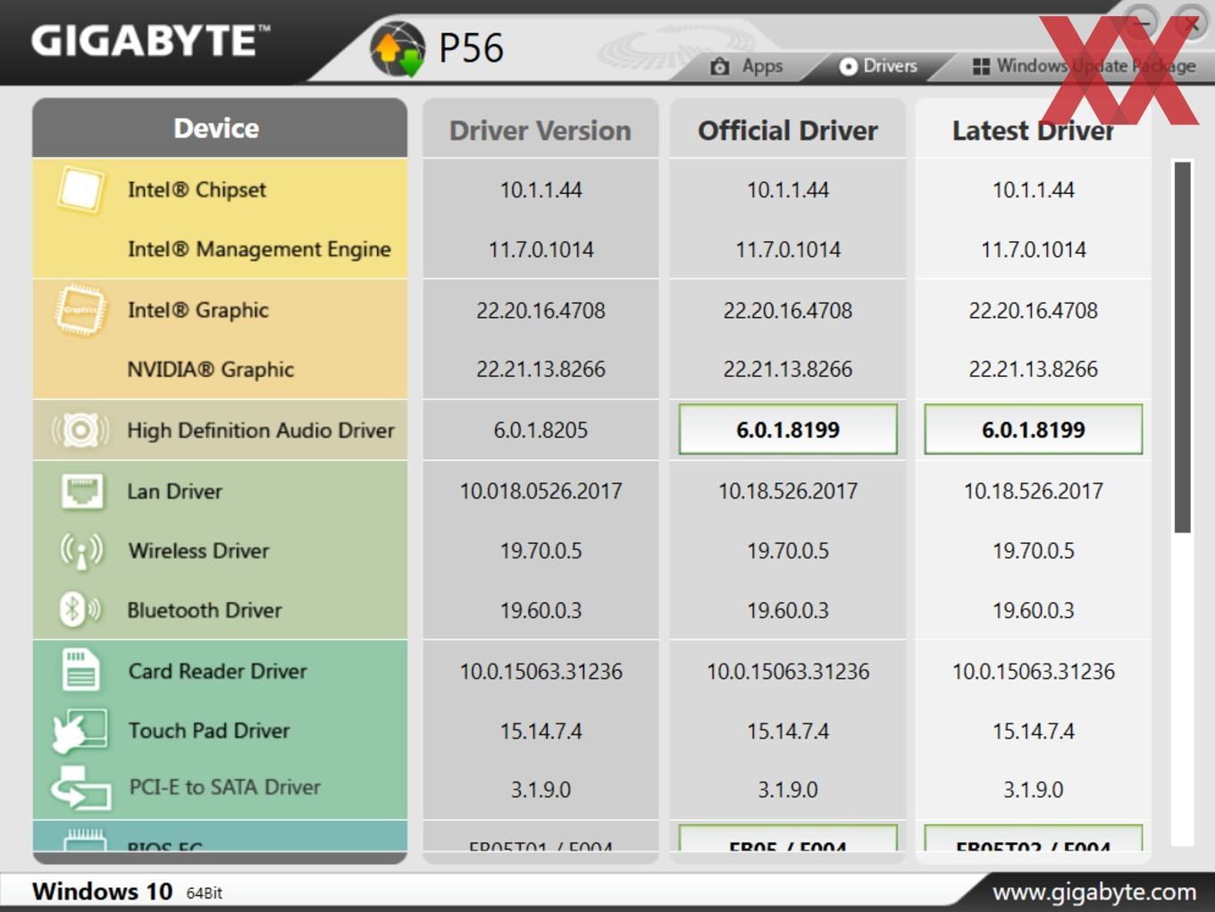1215x912 pixels.
Task: Click the P56 model name in the header
Action: coord(471,48)
